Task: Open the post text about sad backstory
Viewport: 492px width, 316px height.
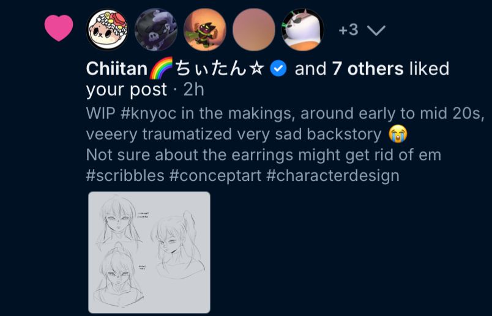Action: click(285, 144)
